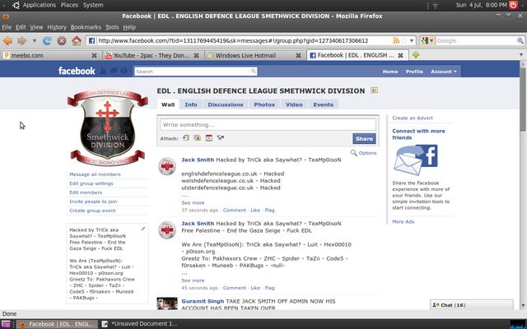Click the browser Back arrow button
527x329 pixels.
(7, 40)
